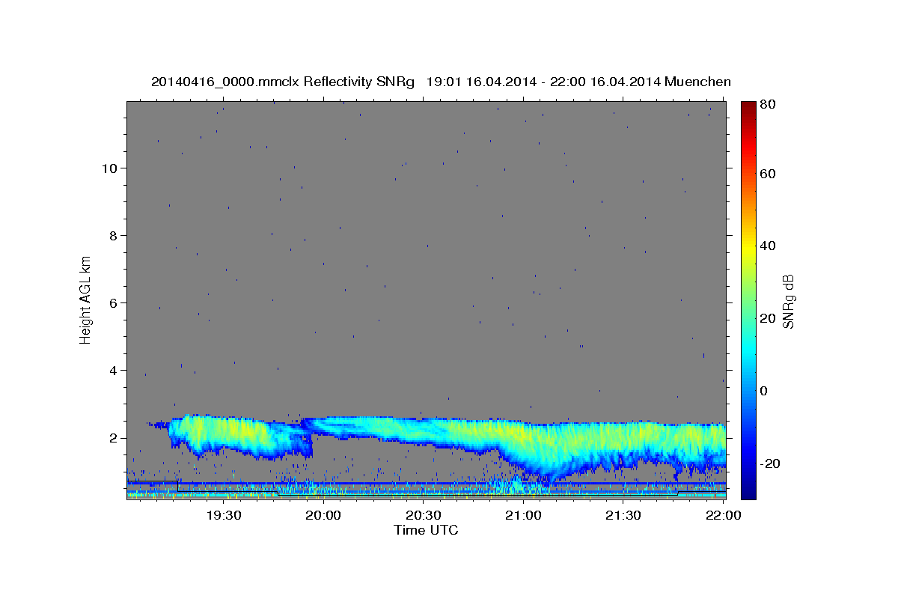Click the 21:30 time tick label
The height and width of the screenshot is (599, 898).
pyautogui.click(x=623, y=515)
